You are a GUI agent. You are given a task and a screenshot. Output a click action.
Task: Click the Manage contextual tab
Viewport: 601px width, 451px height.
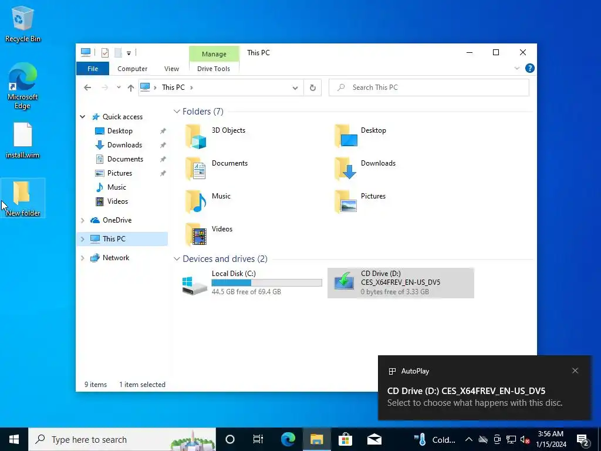(x=214, y=54)
